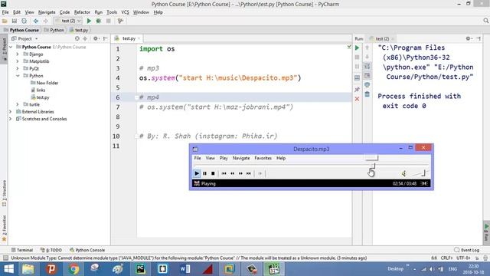
Task: Click the Forward navigation arrow
Action: coord(46,21)
